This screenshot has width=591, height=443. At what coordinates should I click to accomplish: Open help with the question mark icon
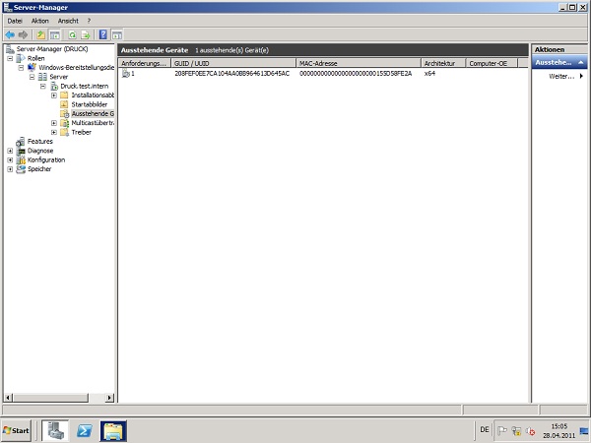[102, 35]
